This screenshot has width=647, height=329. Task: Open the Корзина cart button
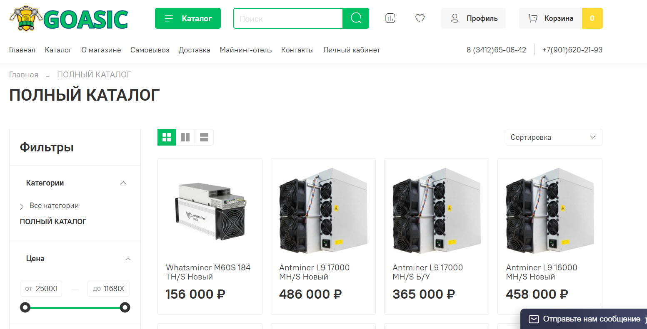coord(551,18)
